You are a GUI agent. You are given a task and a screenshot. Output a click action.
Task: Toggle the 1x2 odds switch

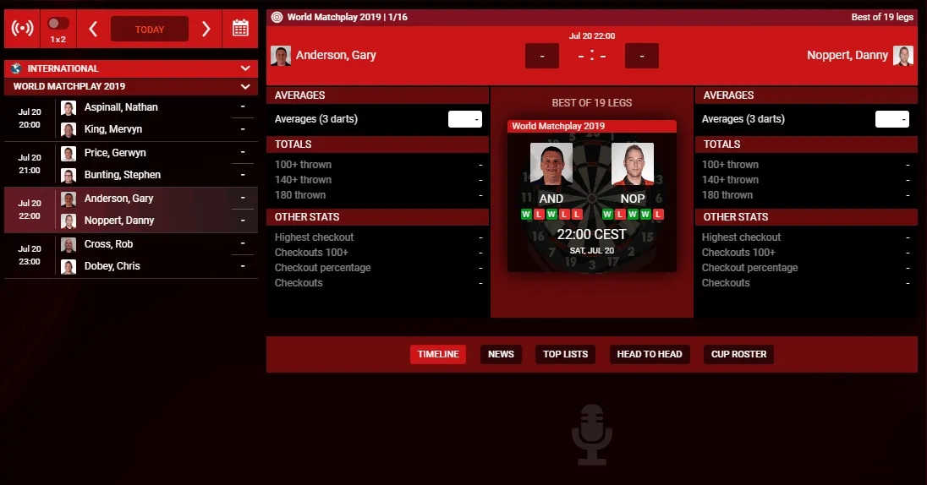click(58, 24)
